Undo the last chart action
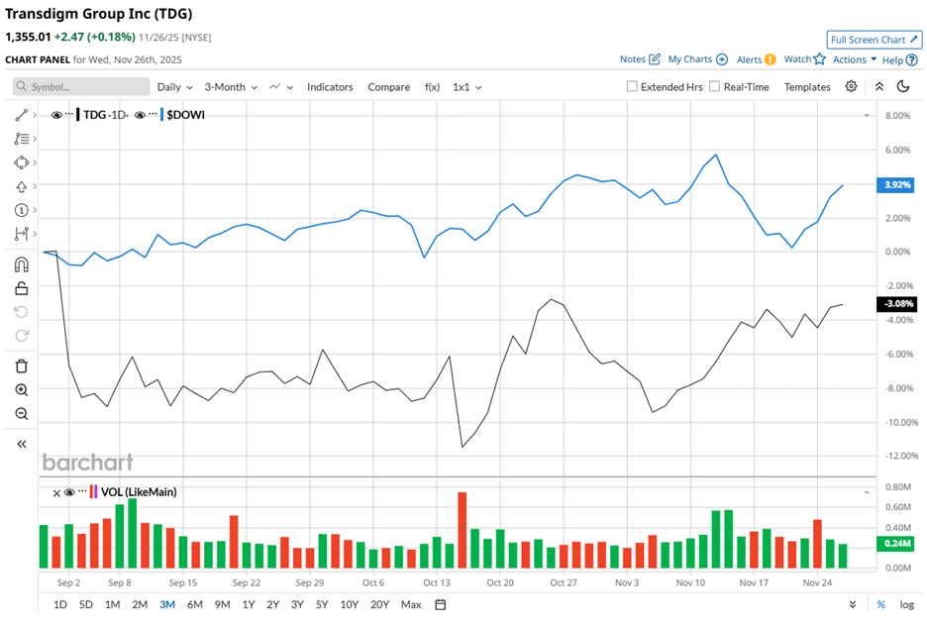This screenshot has width=927, height=626. (x=21, y=312)
